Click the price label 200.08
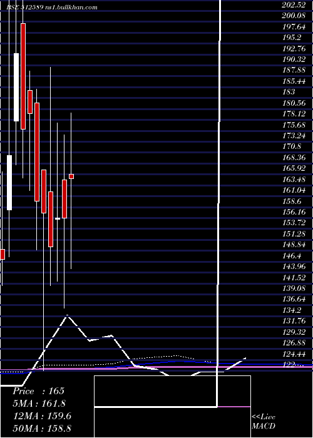The image size is (313, 438). tap(294, 16)
